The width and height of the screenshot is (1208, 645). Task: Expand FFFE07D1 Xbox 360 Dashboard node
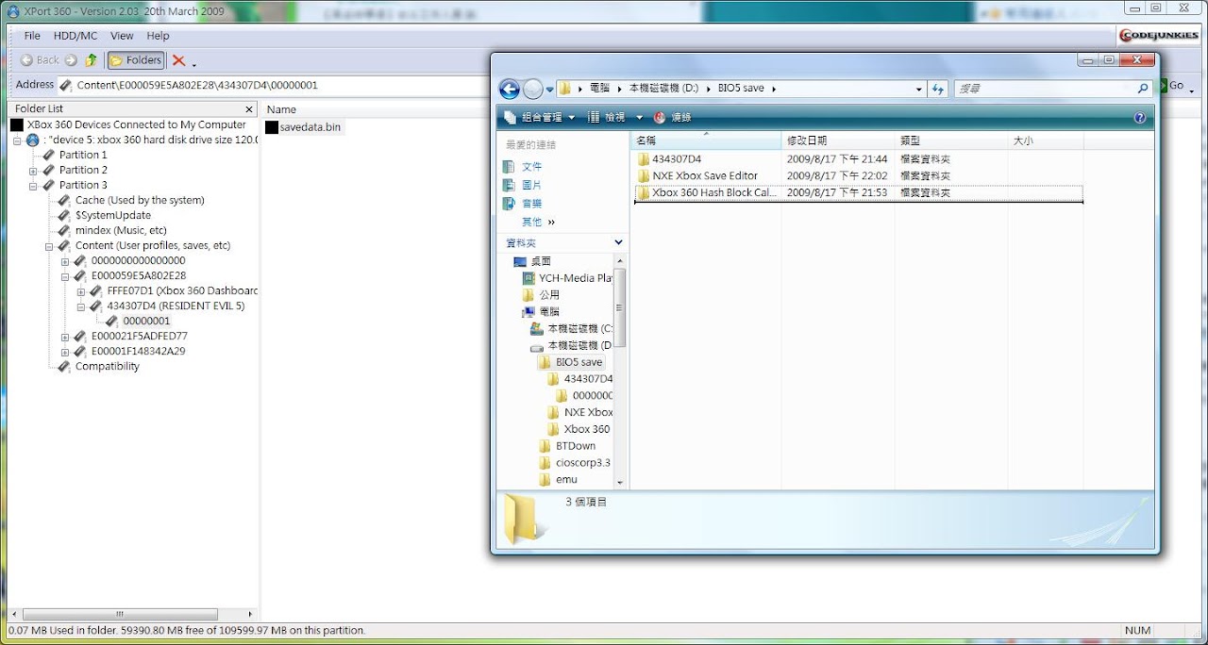coord(81,291)
